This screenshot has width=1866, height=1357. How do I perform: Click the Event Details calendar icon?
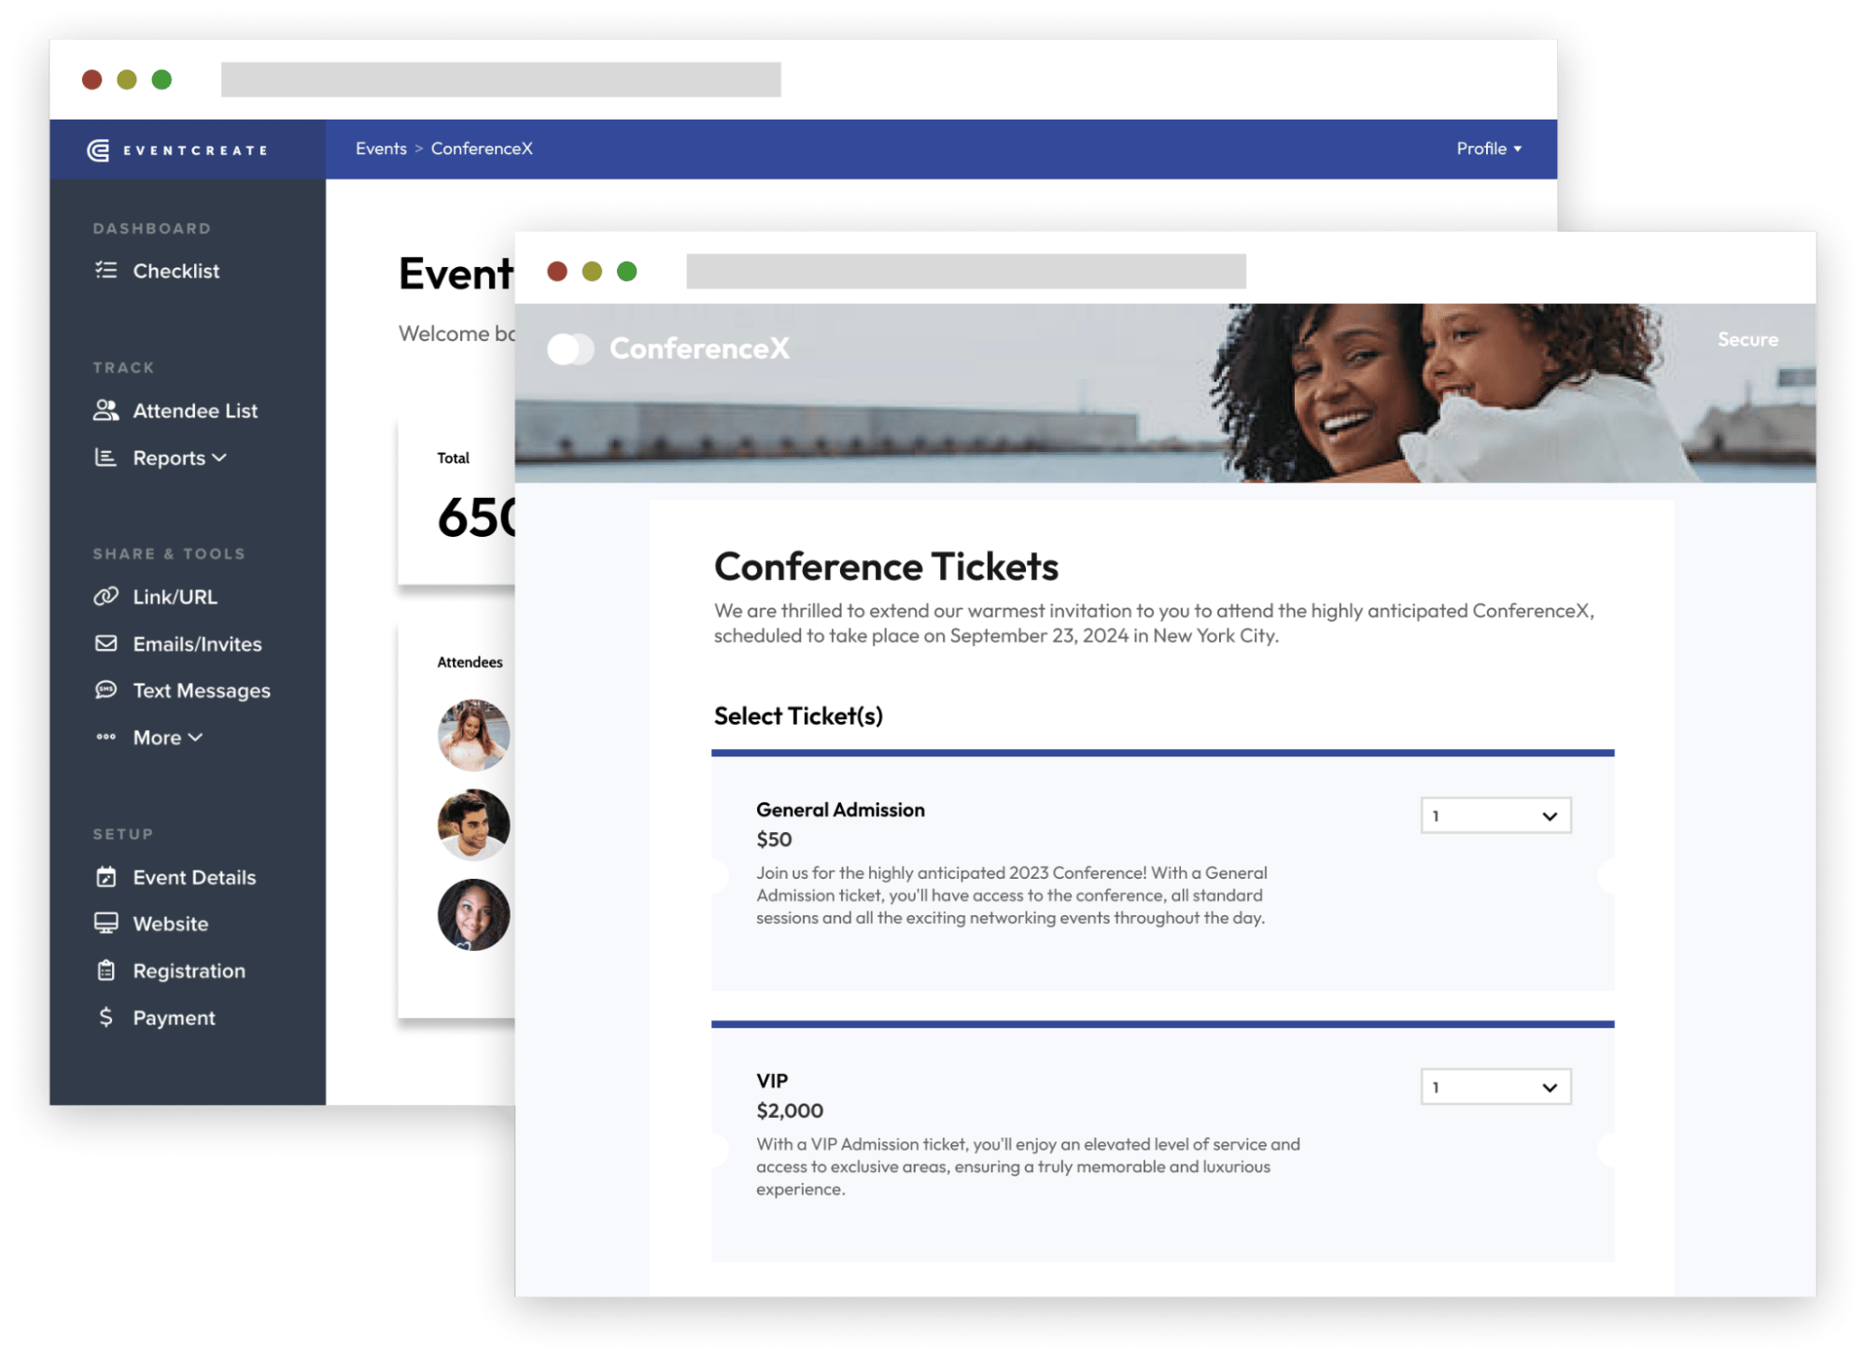(106, 877)
